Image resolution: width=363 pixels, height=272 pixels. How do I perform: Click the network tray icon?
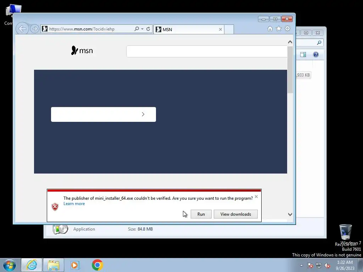319,266
